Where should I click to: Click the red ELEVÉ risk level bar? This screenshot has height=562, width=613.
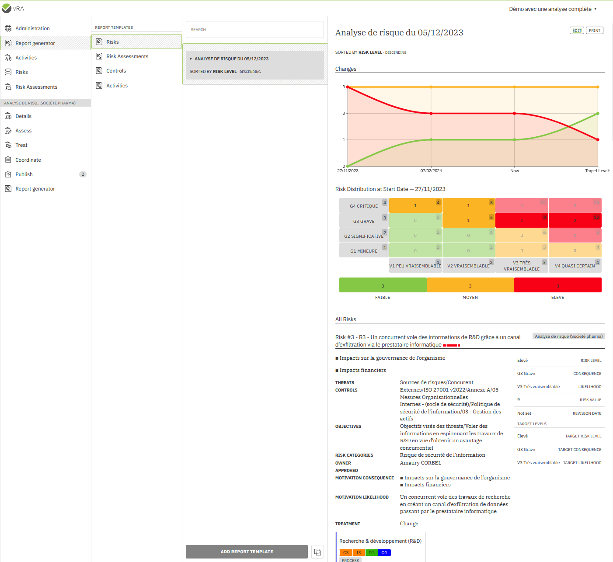pos(557,285)
